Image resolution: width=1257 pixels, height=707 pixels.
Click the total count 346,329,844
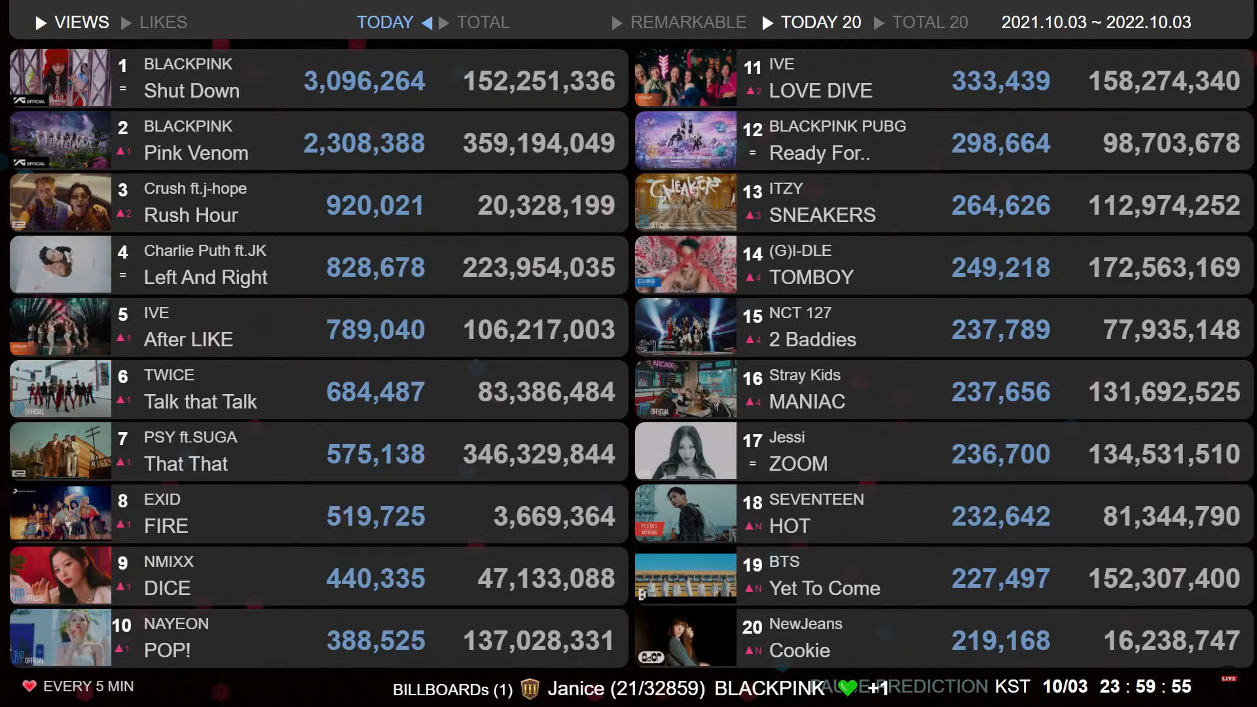tap(538, 454)
